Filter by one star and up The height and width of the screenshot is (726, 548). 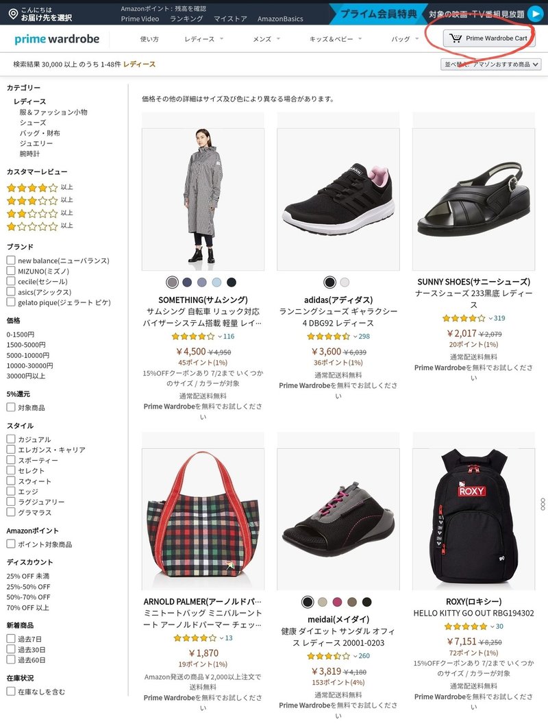point(40,226)
